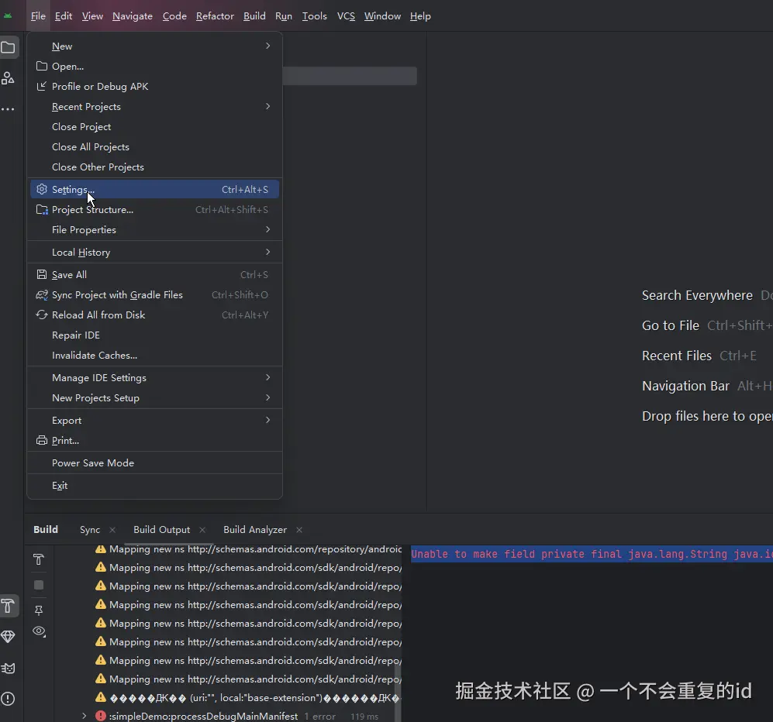
Task: Click the Android Studio logo icon
Action: [8, 15]
